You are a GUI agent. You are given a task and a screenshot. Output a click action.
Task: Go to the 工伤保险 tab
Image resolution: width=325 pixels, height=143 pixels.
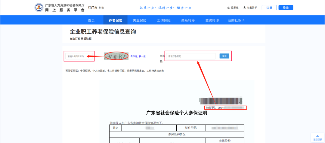(x=164, y=20)
